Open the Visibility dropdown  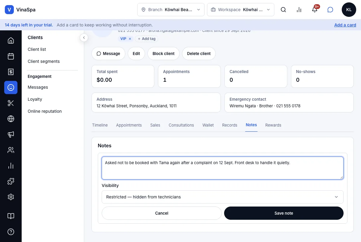tap(223, 197)
